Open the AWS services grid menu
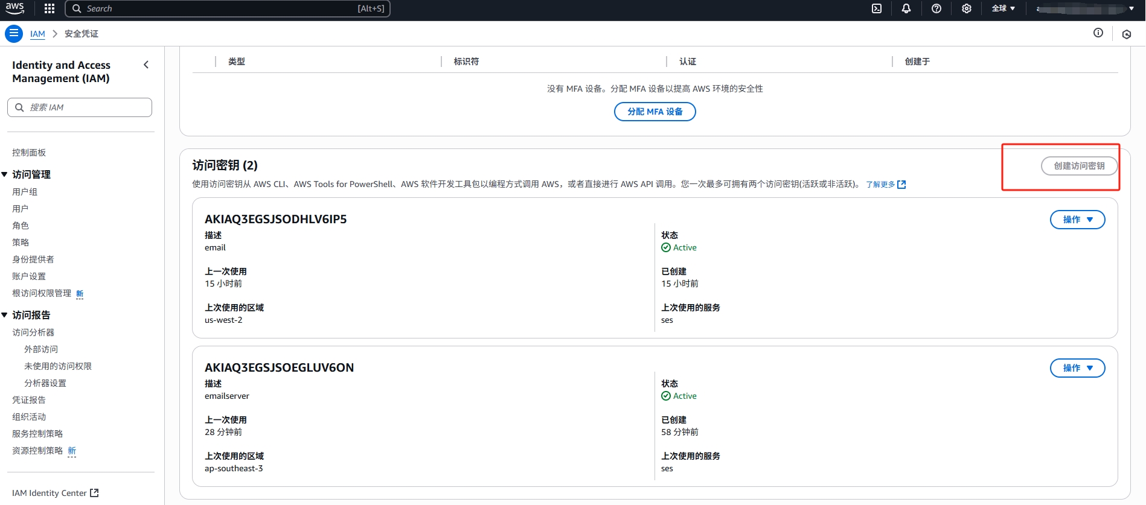Viewport: 1146px width, 505px height. point(50,8)
